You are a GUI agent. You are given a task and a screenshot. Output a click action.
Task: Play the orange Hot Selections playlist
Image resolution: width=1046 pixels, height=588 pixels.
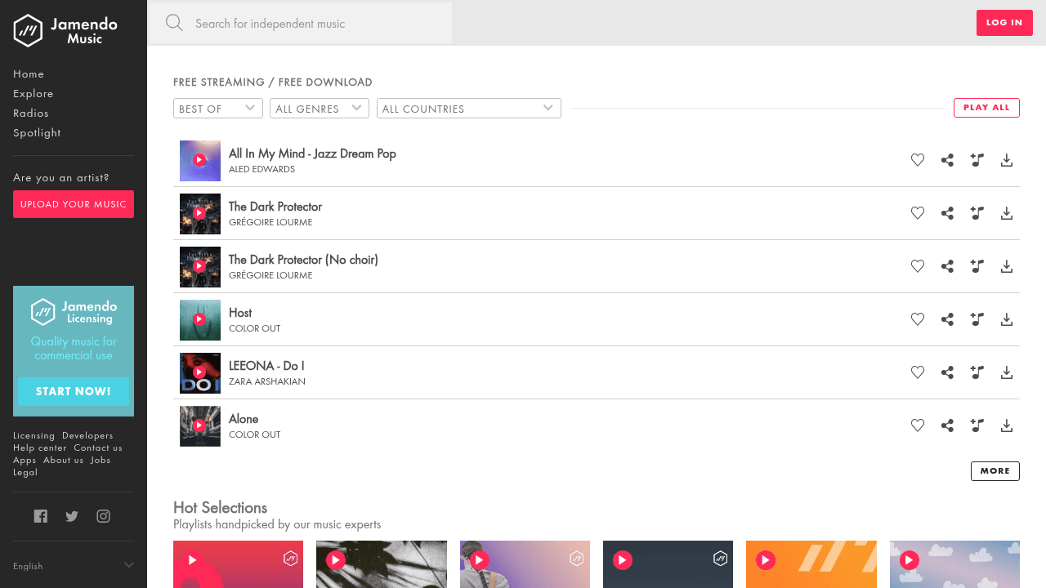click(766, 560)
